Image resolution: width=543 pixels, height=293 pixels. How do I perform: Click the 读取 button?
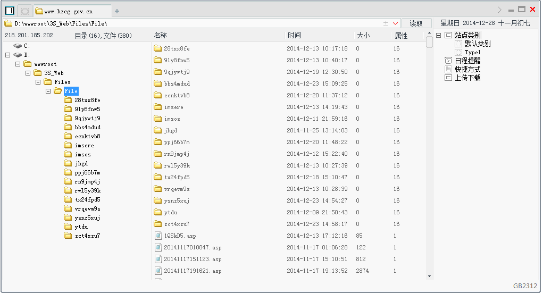(416, 23)
